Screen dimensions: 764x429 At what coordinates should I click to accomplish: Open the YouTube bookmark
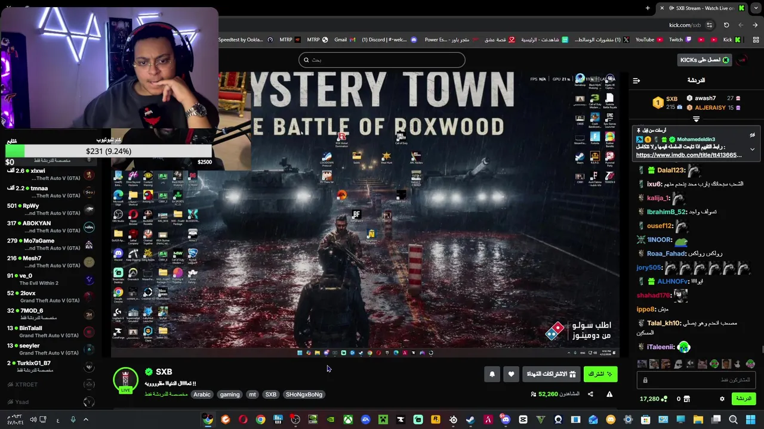(x=649, y=40)
